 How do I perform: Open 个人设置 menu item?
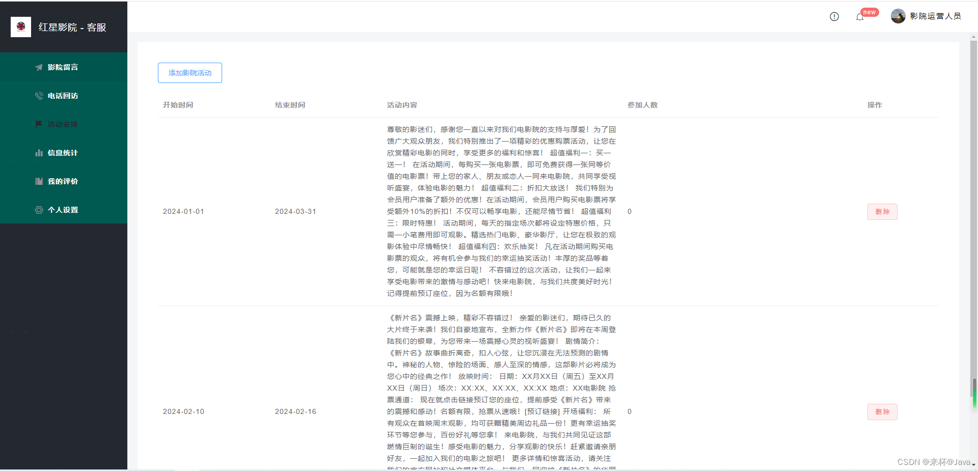[x=64, y=210]
